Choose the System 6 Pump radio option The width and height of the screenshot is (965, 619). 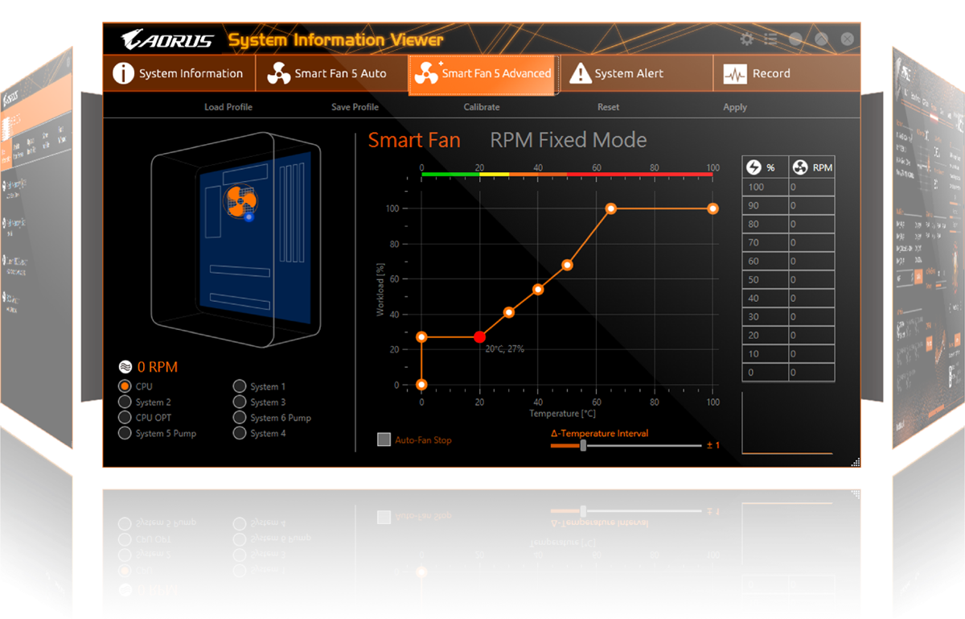click(240, 418)
